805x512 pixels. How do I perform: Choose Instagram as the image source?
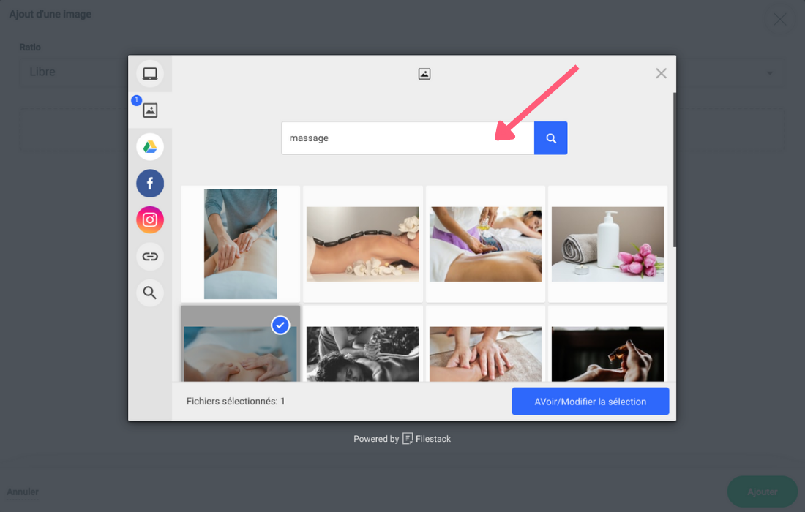pyautogui.click(x=150, y=219)
